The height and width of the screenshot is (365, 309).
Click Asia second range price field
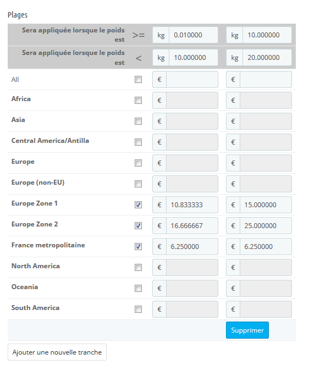(x=266, y=121)
